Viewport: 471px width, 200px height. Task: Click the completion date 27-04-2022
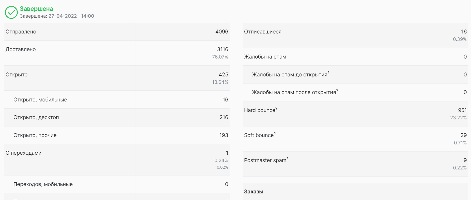pyautogui.click(x=62, y=16)
